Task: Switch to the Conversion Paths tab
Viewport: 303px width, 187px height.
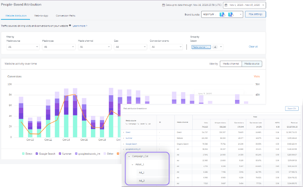Action: [66, 16]
